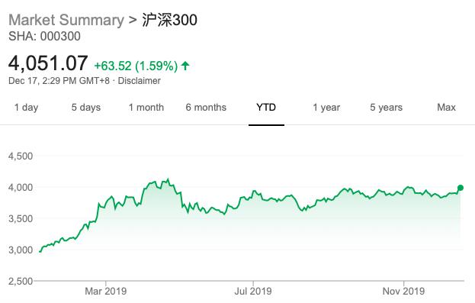Viewport: 475px width, 303px height.
Task: Click the Nov 2019 axis label
Action: [x=403, y=292]
